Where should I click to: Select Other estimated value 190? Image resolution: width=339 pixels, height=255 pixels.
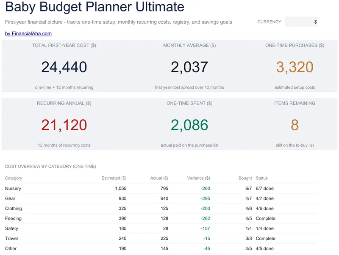click(x=122, y=248)
